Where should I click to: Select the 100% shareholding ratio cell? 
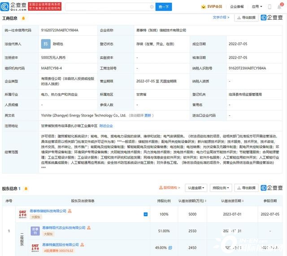pyautogui.click(x=164, y=214)
